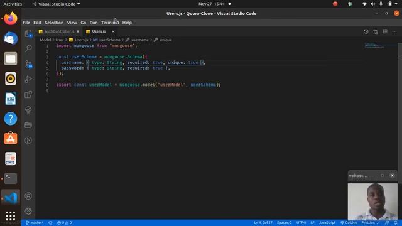Open the Run and Debug view

click(28, 79)
